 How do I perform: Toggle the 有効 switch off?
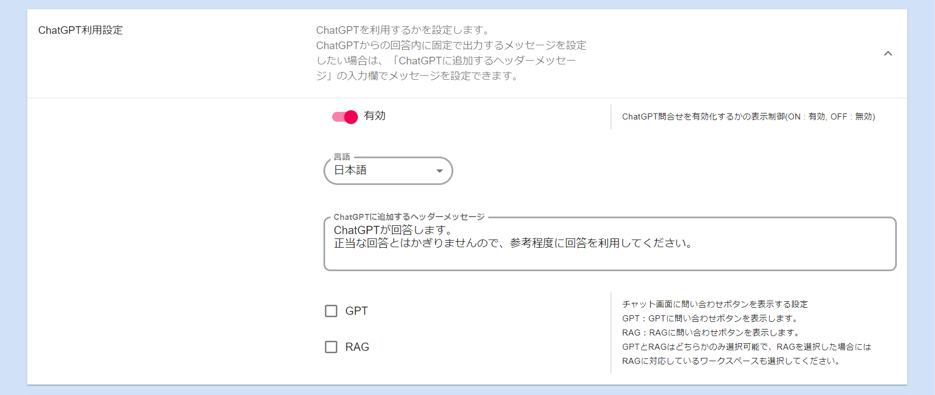(345, 117)
